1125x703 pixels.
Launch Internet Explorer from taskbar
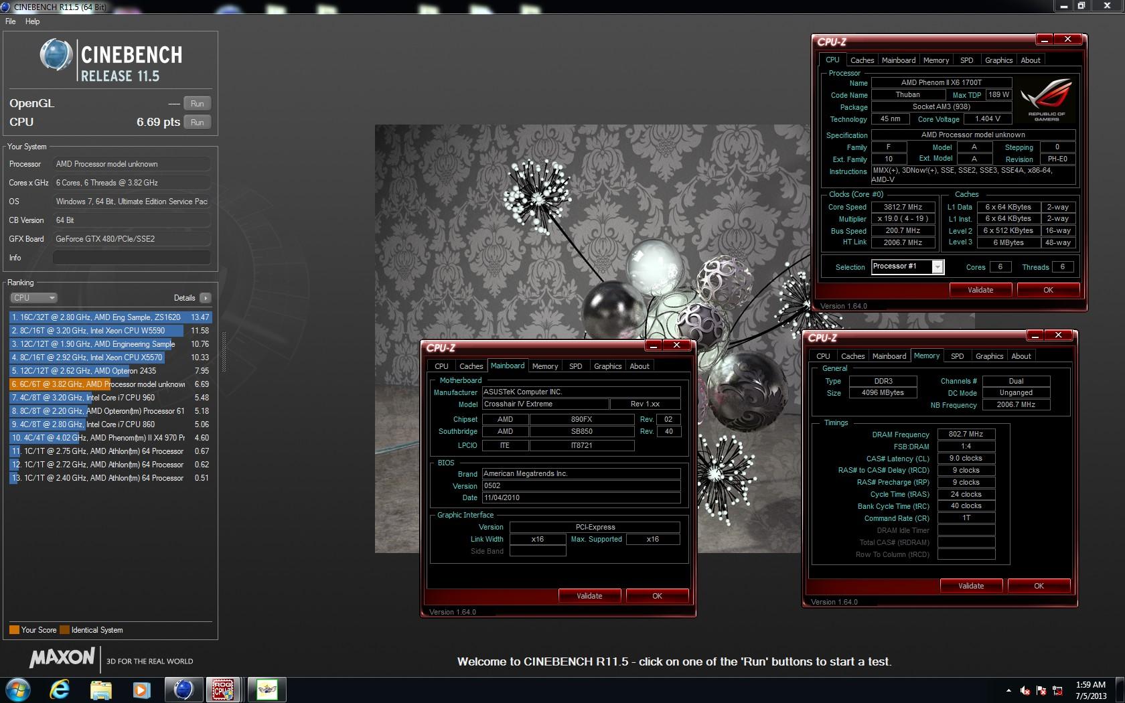[x=60, y=689]
